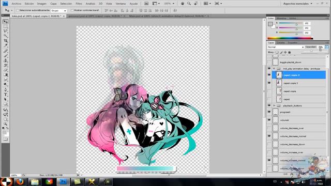Select the Horizontal Type tool
Image resolution: width=331 pixels, height=186 pixels.
pos(6,95)
